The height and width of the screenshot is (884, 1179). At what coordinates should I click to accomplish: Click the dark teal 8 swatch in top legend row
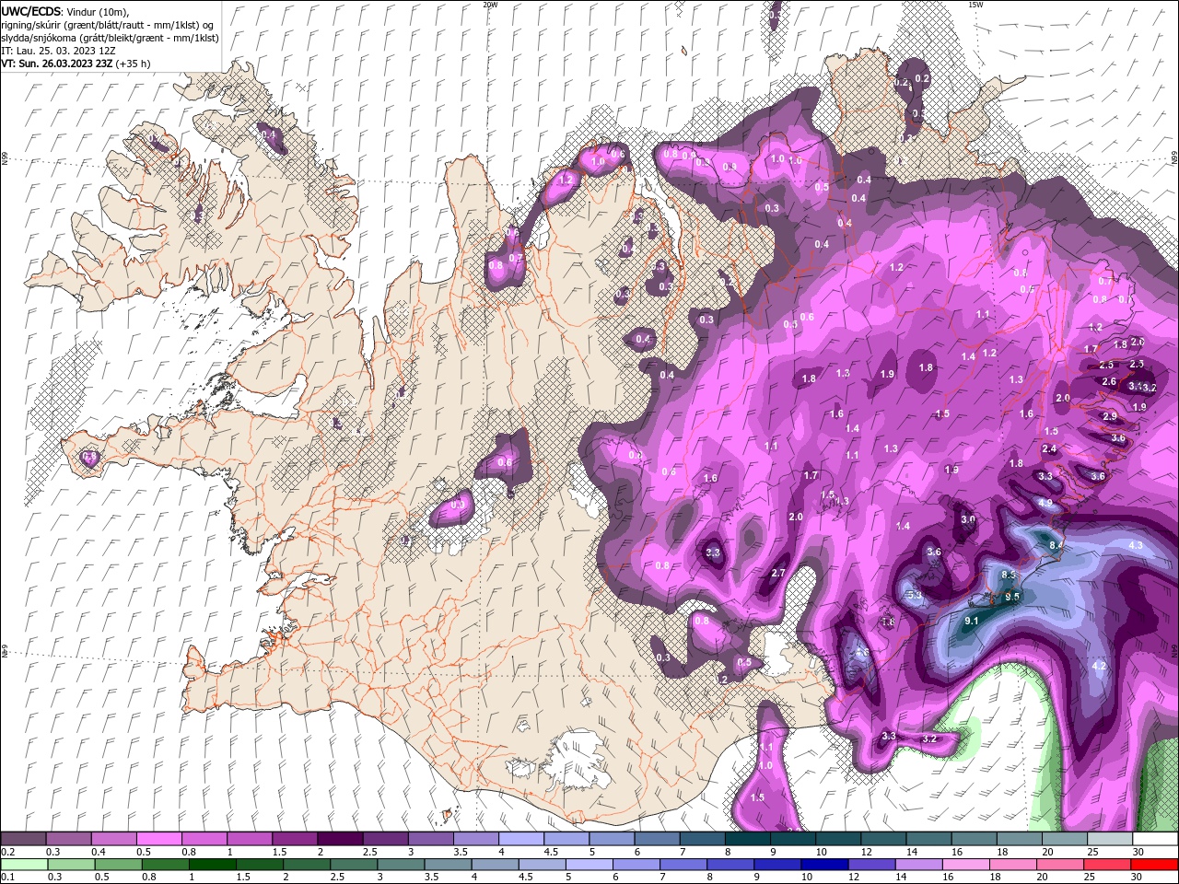748,839
